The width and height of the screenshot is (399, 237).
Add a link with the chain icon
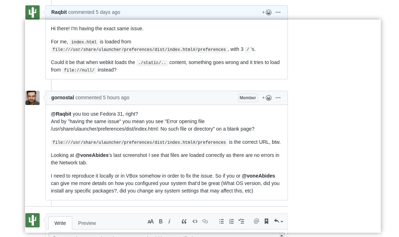pos(205,222)
